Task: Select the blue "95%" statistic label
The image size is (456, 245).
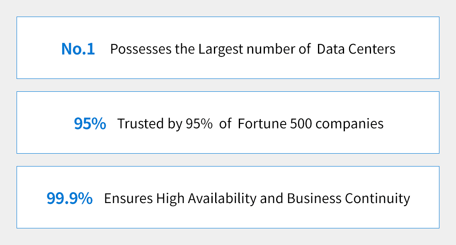Action: click(x=90, y=124)
